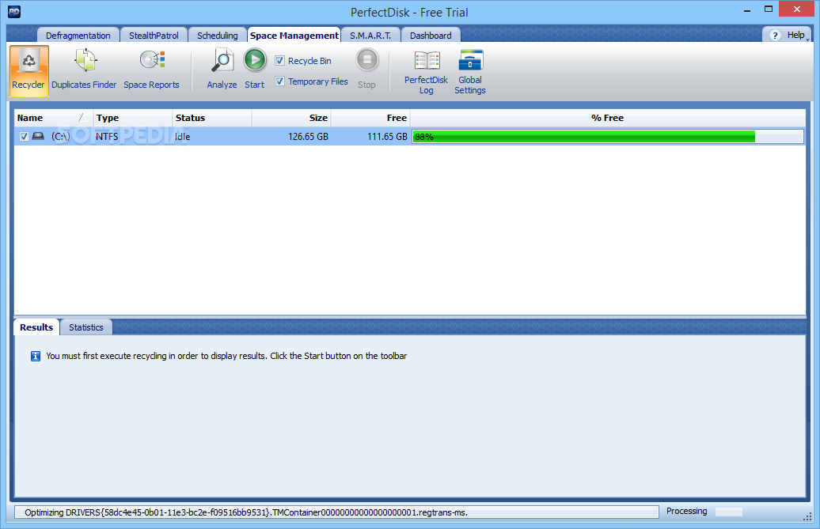
Task: Sort by the Name column header
Action: click(x=53, y=118)
